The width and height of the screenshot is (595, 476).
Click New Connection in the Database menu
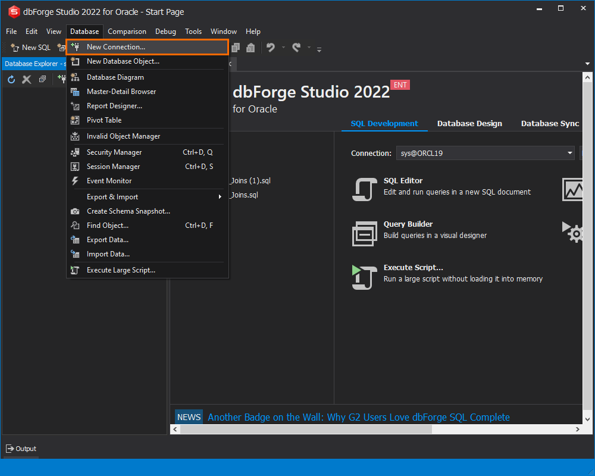pos(115,47)
